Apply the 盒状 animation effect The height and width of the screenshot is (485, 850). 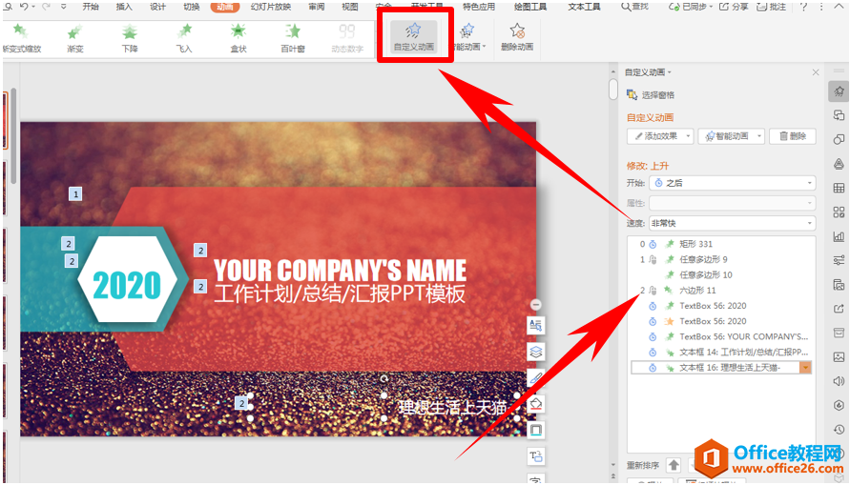coord(238,38)
